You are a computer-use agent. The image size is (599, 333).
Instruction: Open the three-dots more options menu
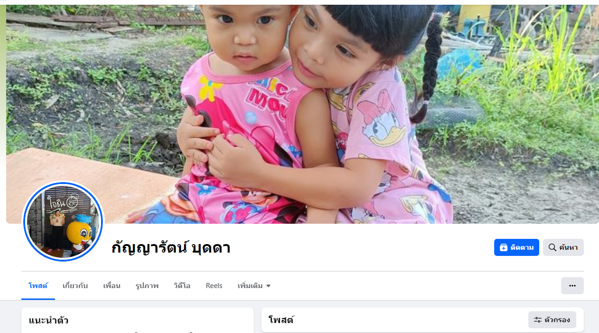[x=572, y=286]
